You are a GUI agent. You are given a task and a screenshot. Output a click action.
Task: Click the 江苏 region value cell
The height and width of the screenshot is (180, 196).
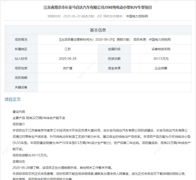pos(68,49)
